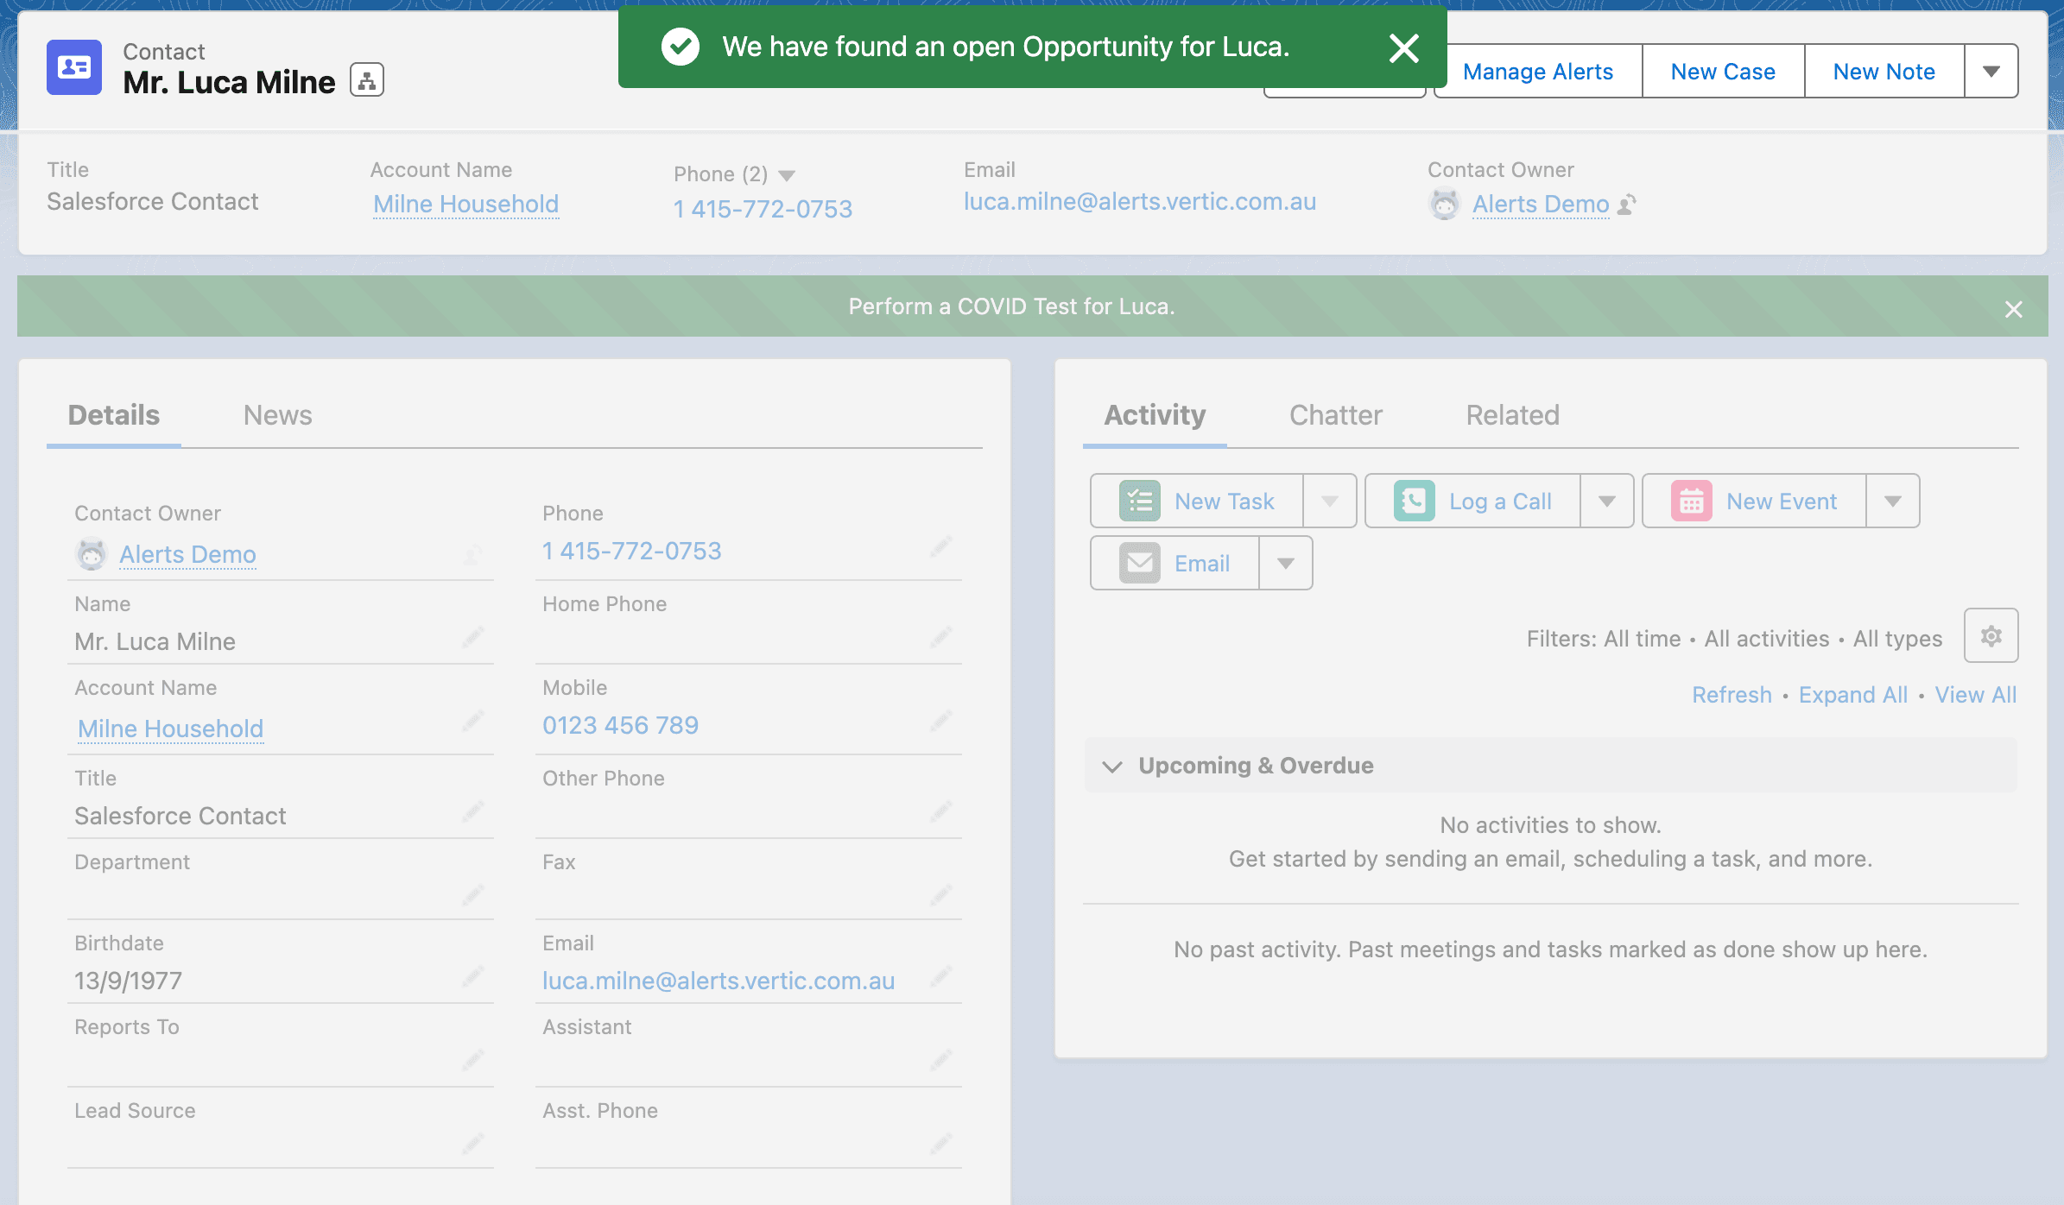Open Email action dropdown arrow
Screen dimensions: 2064x1205
(x=1286, y=563)
